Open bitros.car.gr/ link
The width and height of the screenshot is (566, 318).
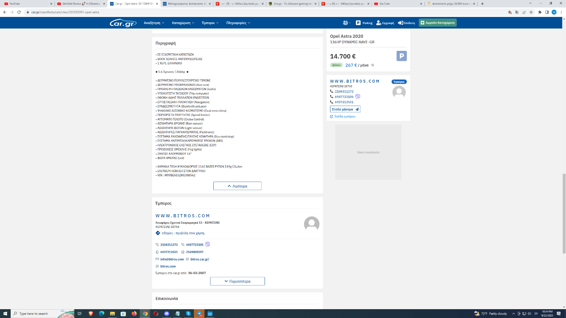(200, 259)
